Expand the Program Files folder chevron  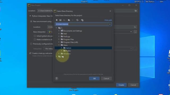[59, 39]
